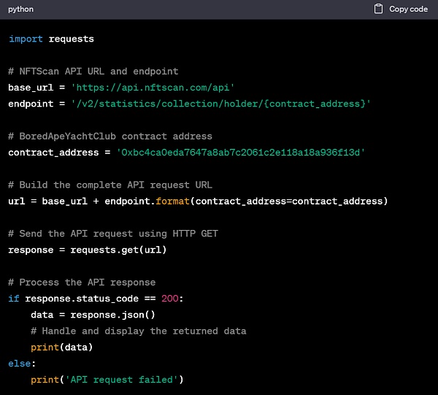Click the 0xbc4ca0 contract address string
This screenshot has height=395, width=438.
coord(241,152)
